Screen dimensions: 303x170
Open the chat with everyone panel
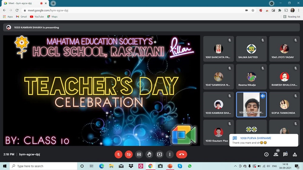[285, 154]
